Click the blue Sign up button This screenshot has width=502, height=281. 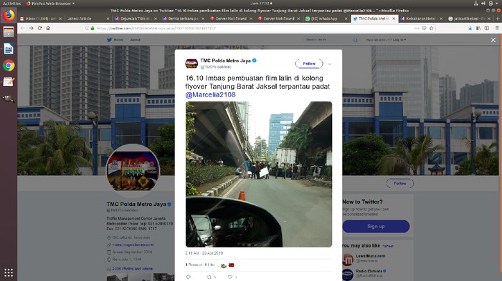(x=376, y=226)
